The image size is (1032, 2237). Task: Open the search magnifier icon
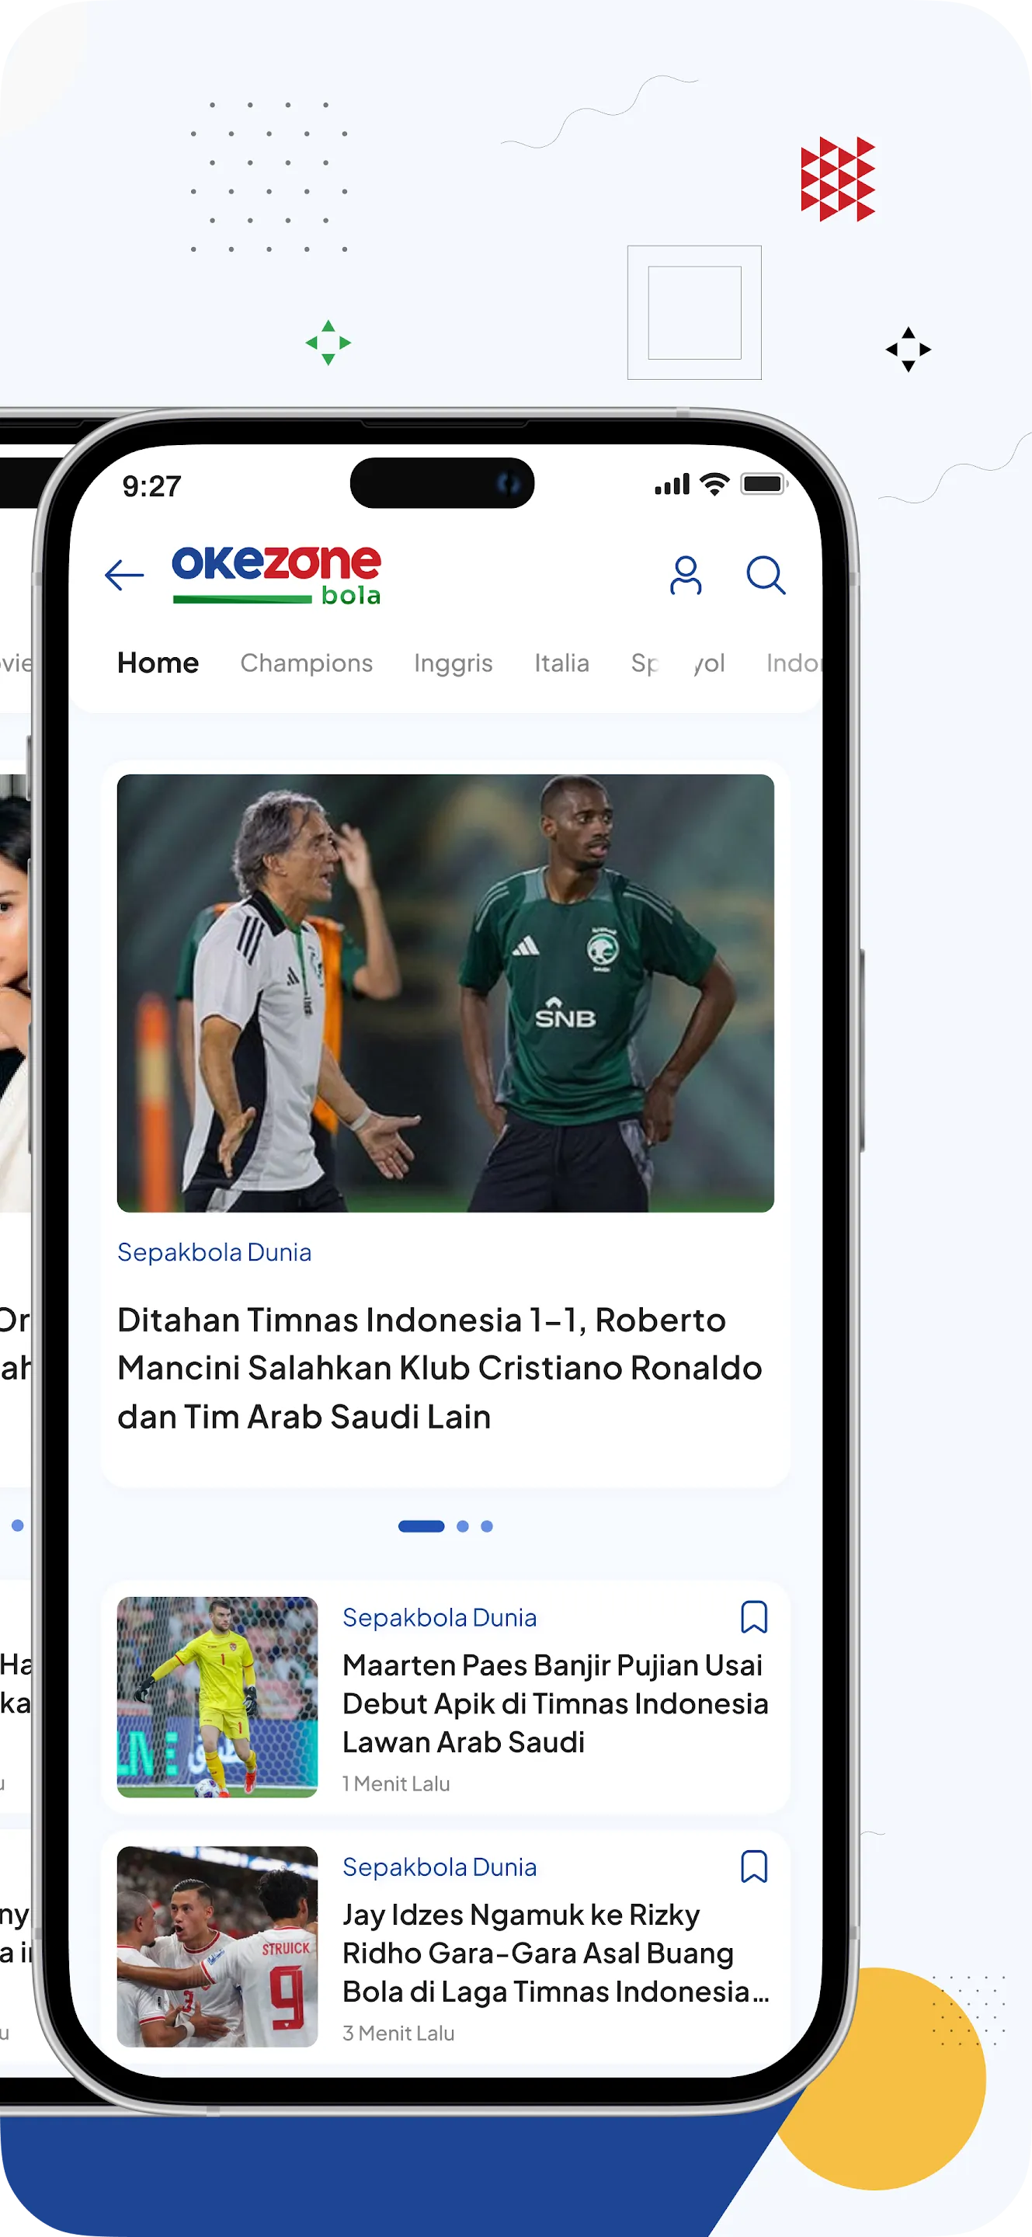766,575
